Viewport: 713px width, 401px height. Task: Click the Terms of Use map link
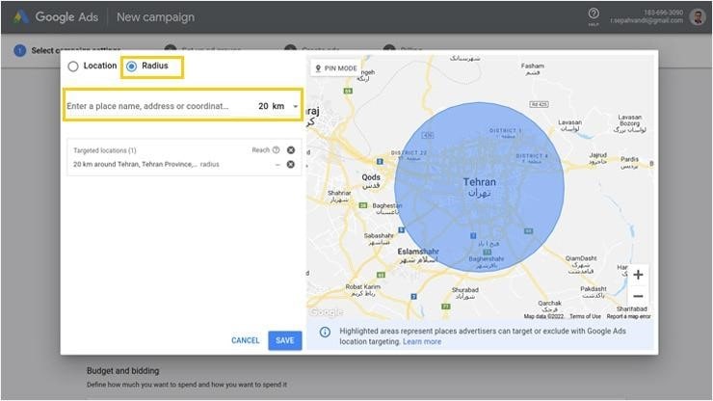[x=585, y=316]
